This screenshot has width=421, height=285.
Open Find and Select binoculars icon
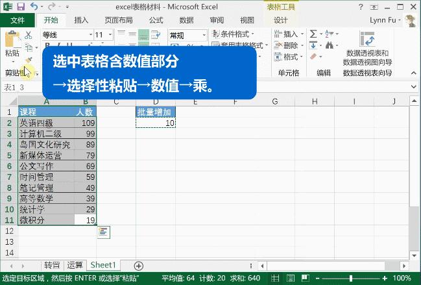[x=330, y=45]
